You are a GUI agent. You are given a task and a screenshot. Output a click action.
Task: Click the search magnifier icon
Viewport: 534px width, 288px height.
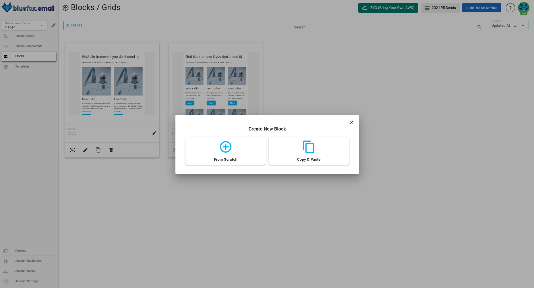479,27
